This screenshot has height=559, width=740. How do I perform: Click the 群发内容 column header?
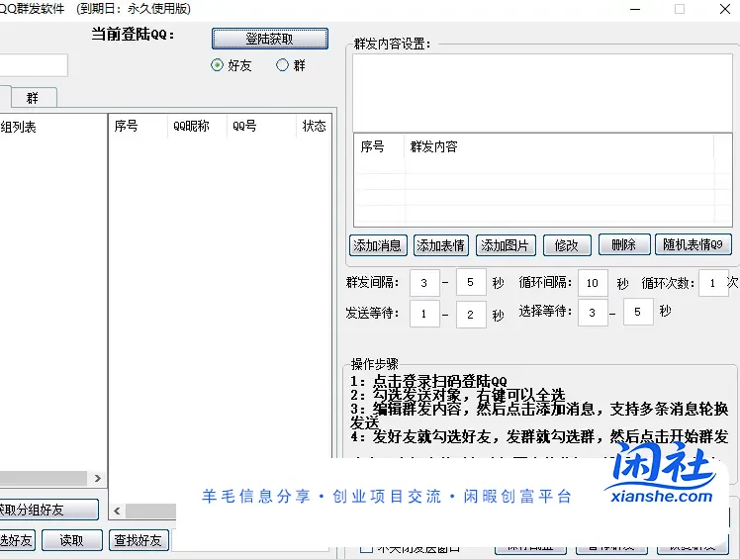(x=433, y=146)
